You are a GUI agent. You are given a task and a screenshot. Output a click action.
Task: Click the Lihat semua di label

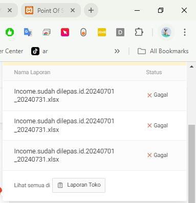click(x=32, y=185)
